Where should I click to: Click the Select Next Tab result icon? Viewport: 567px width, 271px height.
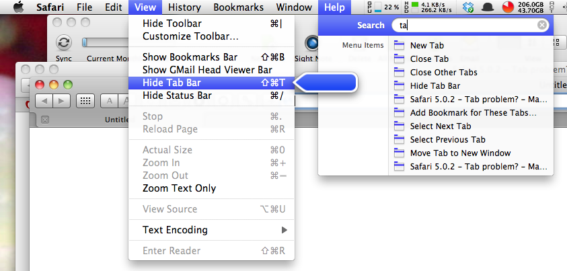(x=399, y=126)
